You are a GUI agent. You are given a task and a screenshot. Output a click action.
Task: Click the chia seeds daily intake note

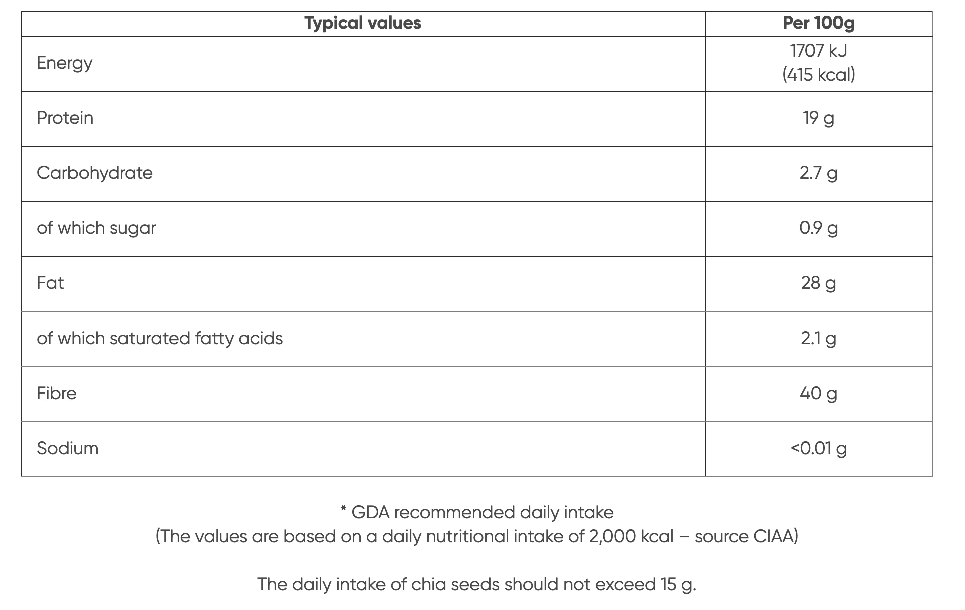pyautogui.click(x=477, y=584)
